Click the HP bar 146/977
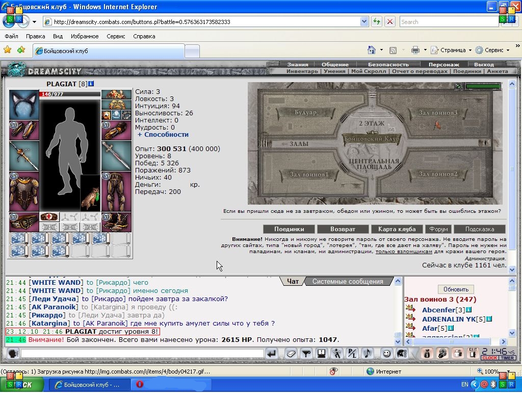Screen dimensions: 522x395 tap(69, 94)
